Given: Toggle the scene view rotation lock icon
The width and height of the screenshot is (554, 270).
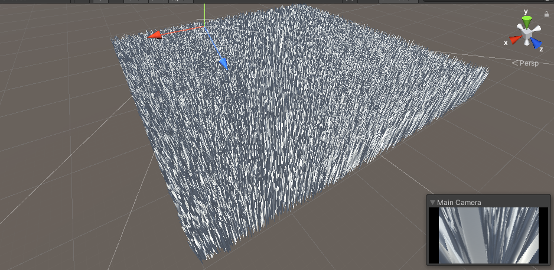Looking at the screenshot, I should 546,14.
